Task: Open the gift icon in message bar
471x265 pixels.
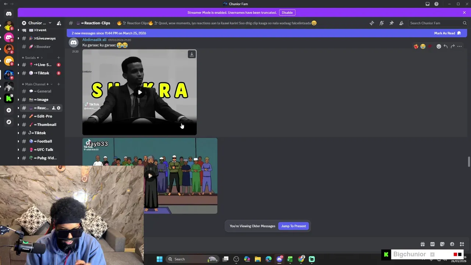Action: [x=422, y=244]
